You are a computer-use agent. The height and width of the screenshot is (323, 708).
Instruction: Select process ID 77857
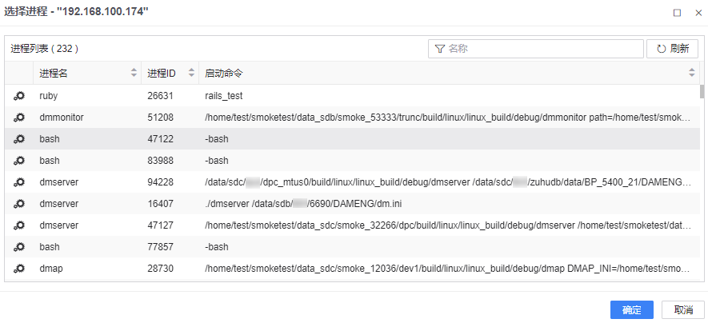(x=160, y=247)
